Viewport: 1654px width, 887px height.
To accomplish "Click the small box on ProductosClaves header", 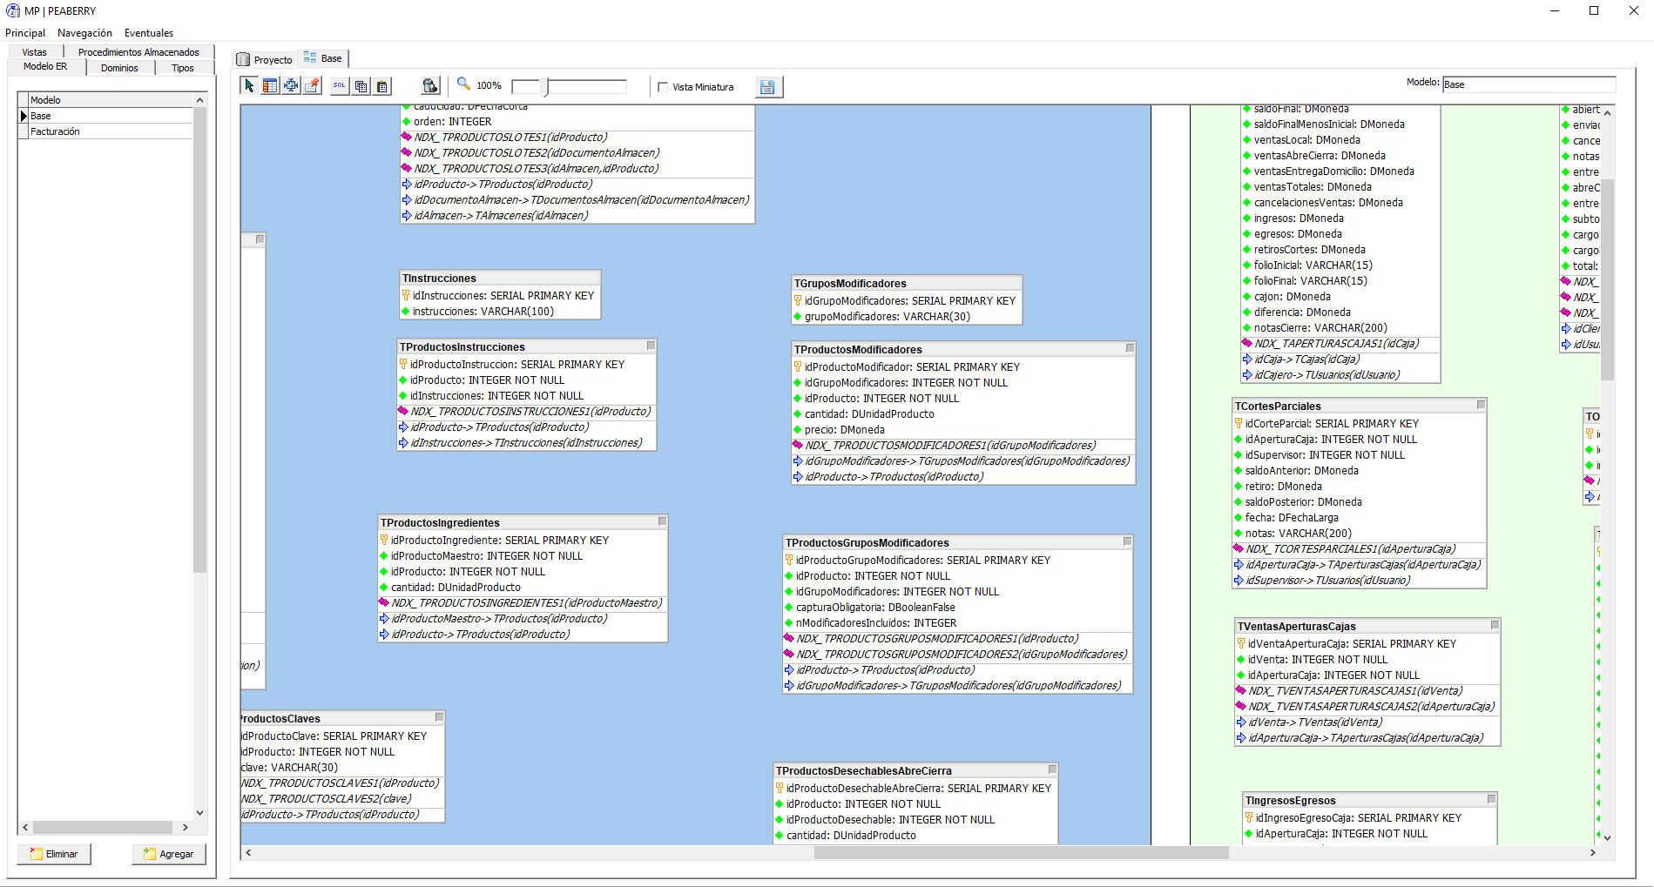I will (439, 717).
